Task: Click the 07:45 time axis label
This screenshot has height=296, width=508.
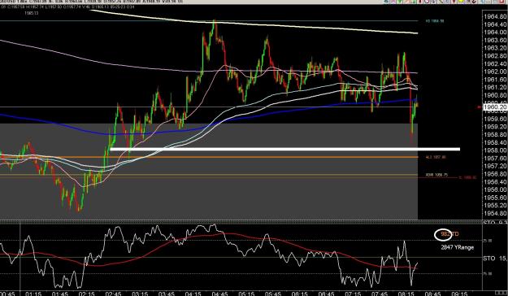Action: pos(379,294)
